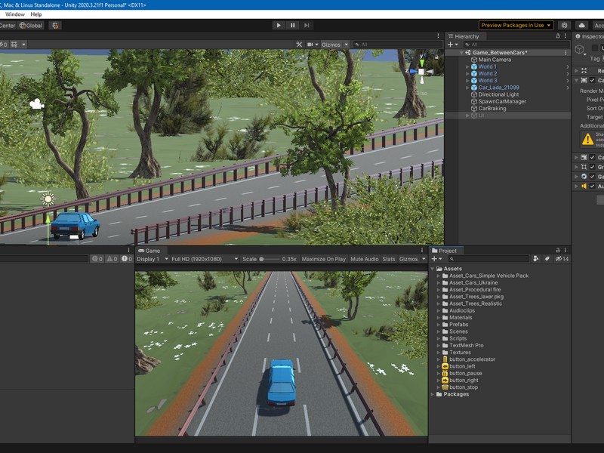Expand the Scripts folder in Project
Screen dimensions: 604x453
439,338
